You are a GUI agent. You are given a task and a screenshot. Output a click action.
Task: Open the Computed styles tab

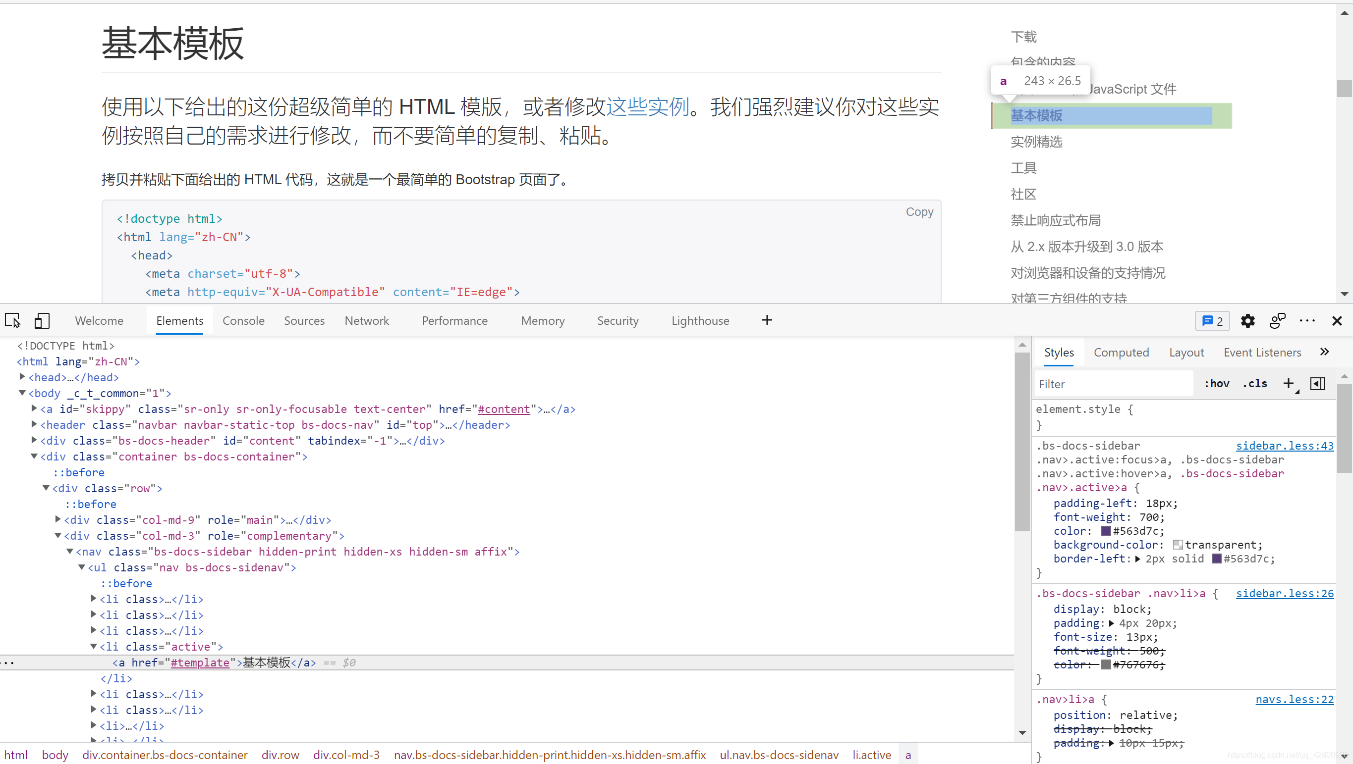click(x=1121, y=353)
